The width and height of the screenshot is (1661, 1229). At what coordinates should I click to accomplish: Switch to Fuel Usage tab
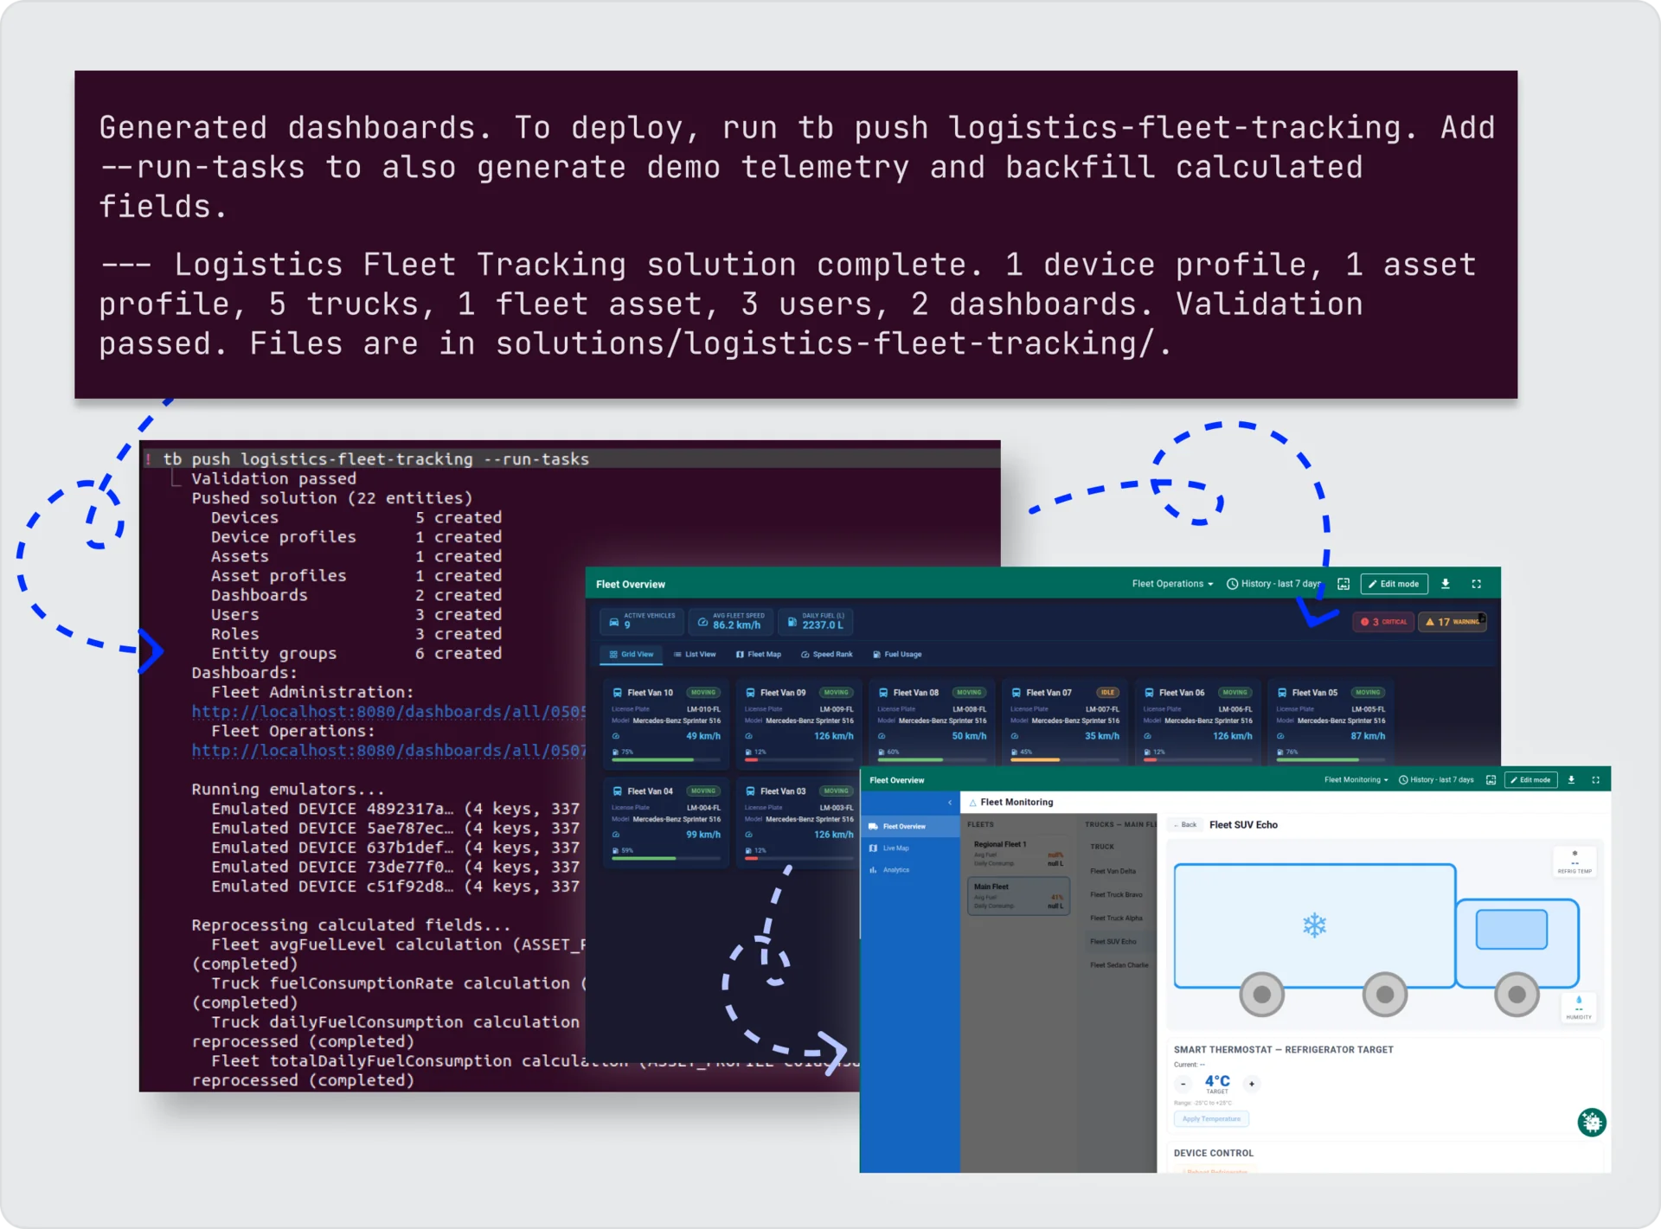pyautogui.click(x=897, y=655)
